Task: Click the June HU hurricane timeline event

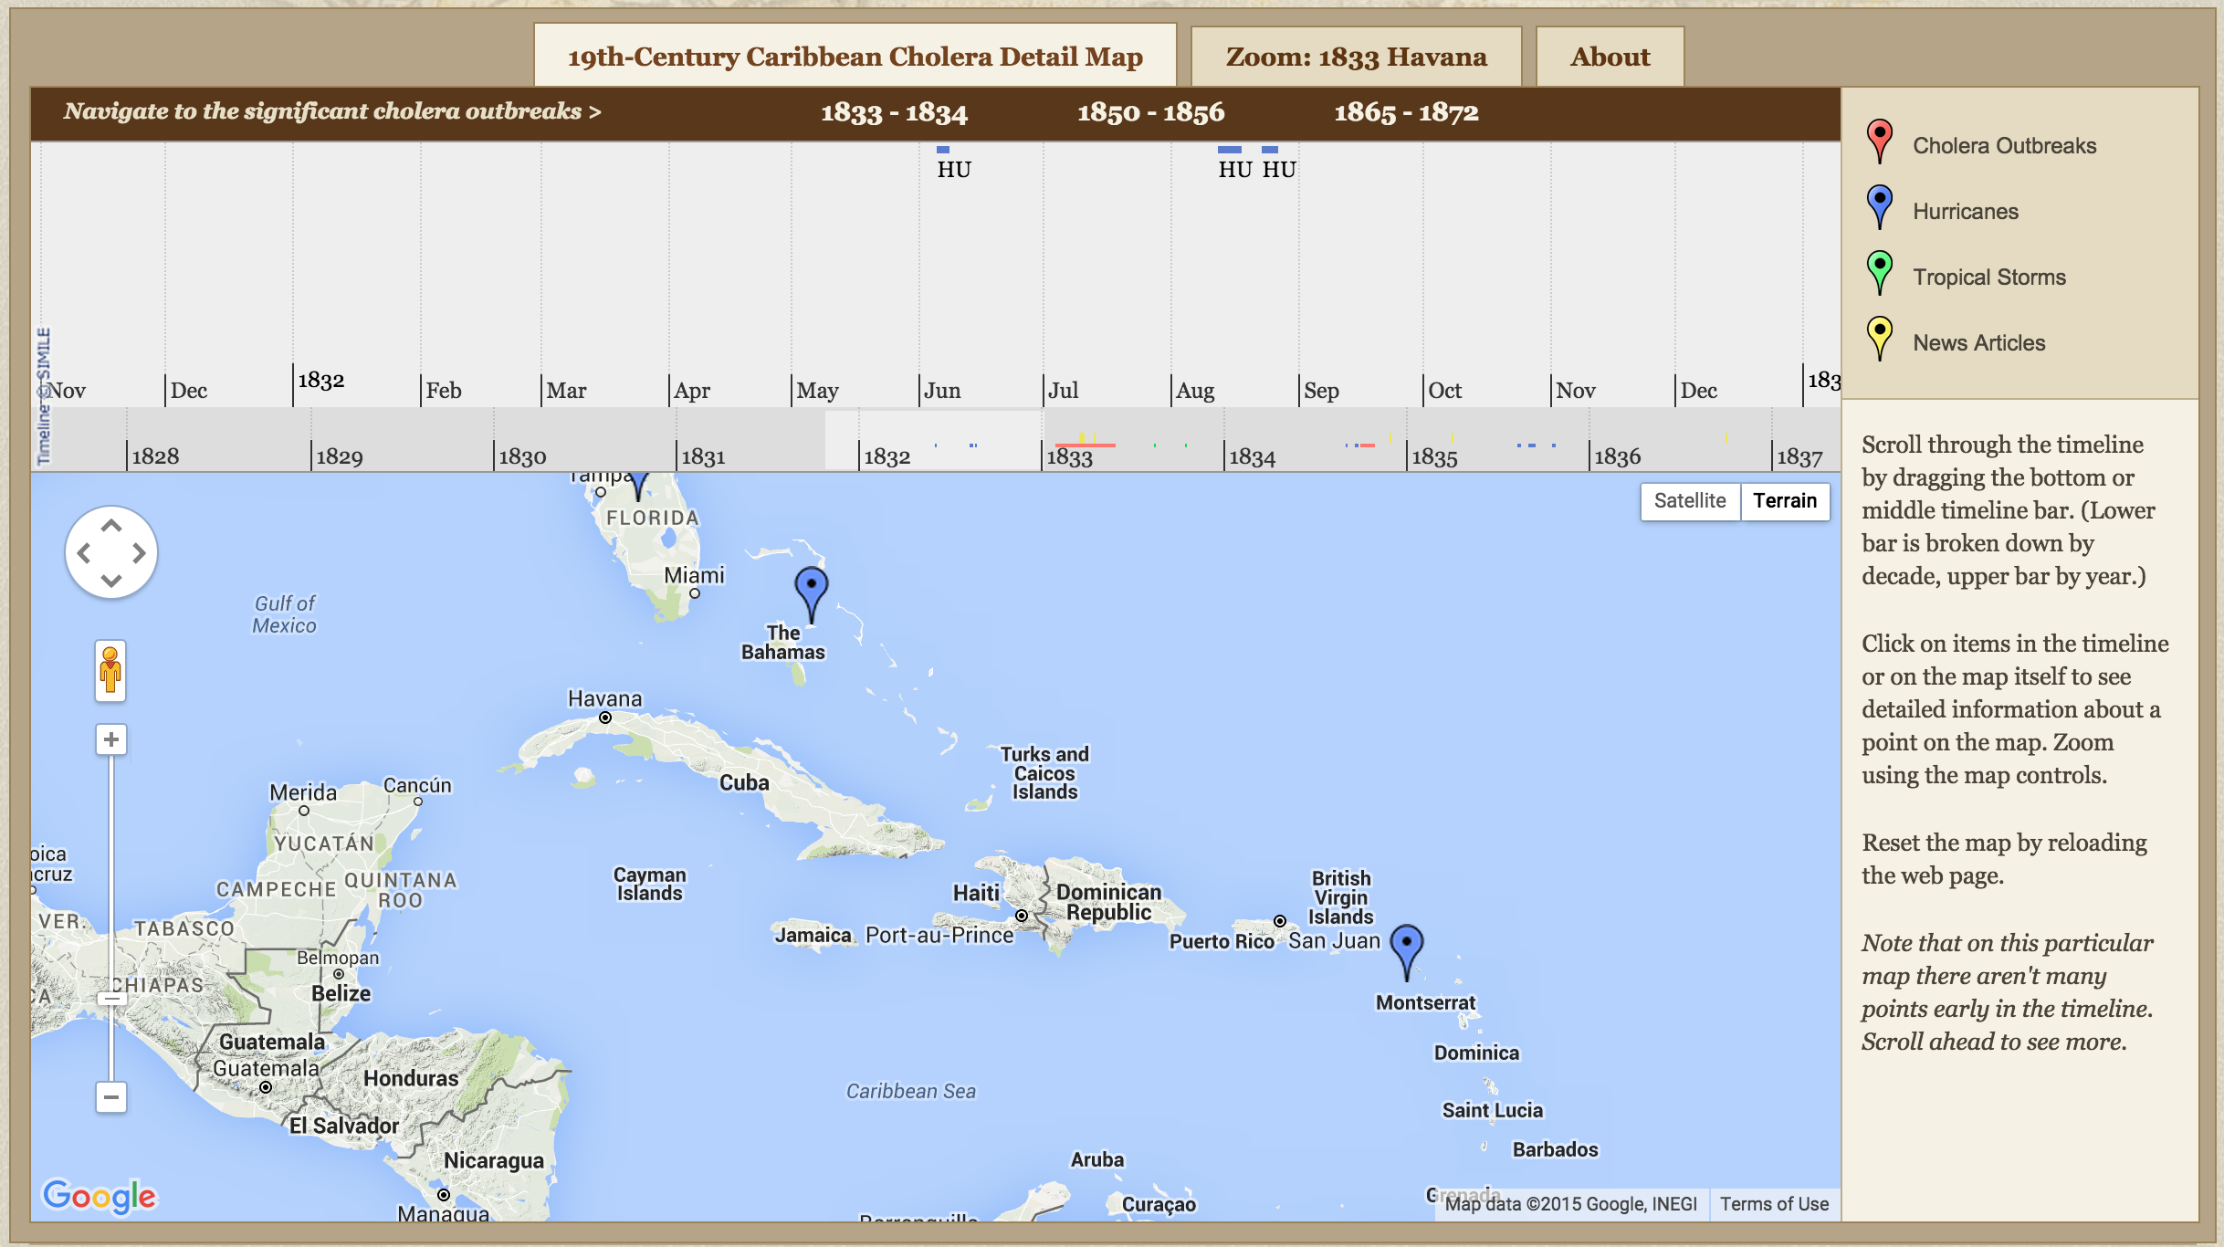Action: coord(953,170)
